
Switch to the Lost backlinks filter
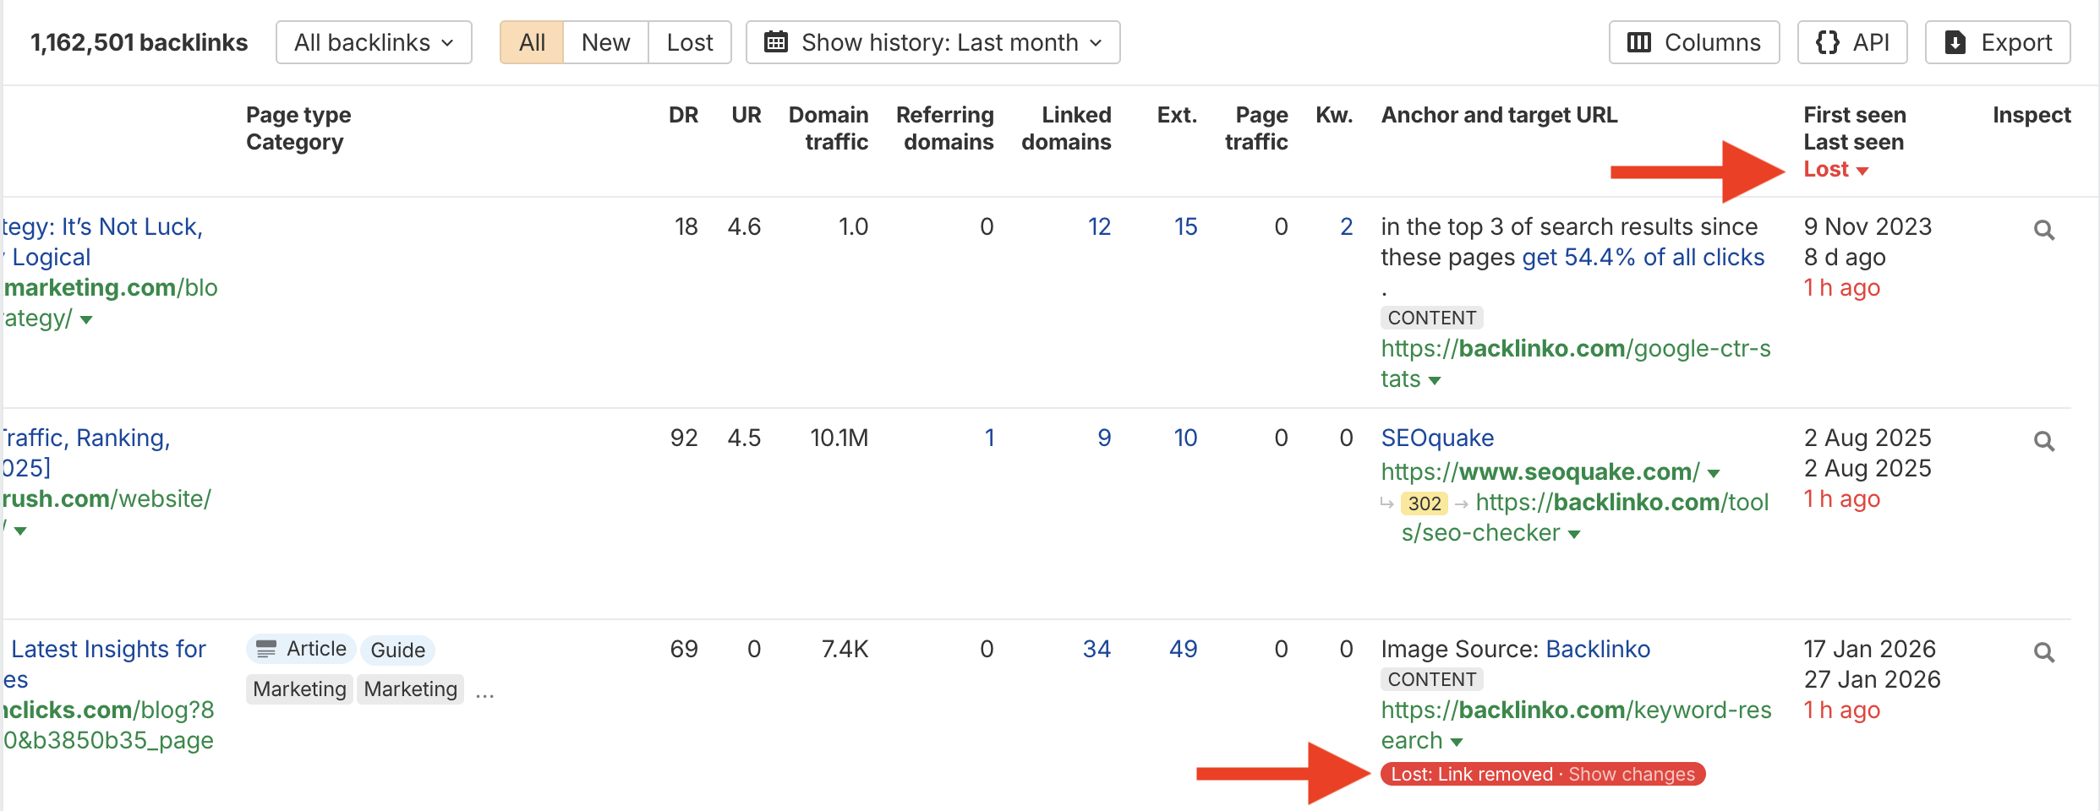(689, 42)
